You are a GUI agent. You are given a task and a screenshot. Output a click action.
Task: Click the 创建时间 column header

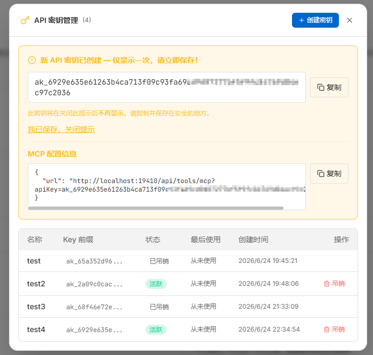pos(253,240)
